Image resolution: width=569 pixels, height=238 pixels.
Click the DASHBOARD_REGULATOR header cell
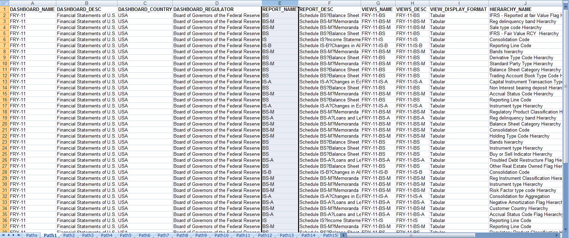pos(217,9)
